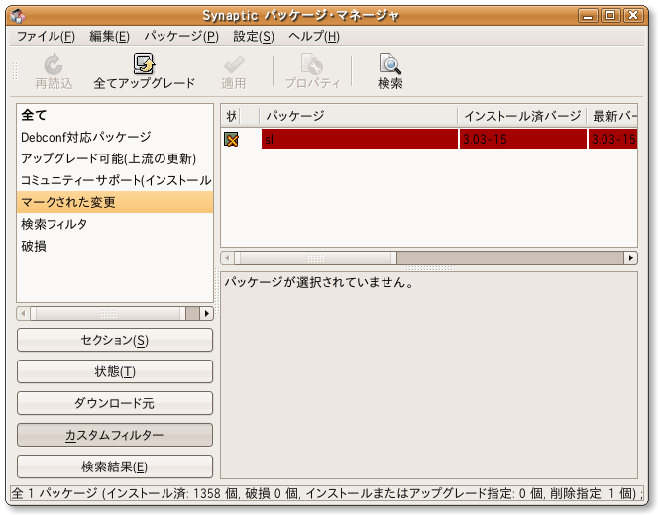Click the 検索結果(E) button
Viewport: 658px width, 515px height.
115,466
